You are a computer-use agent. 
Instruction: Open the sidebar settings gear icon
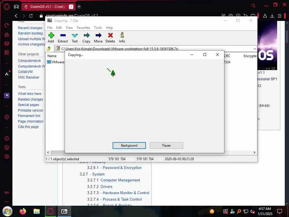tap(7, 157)
